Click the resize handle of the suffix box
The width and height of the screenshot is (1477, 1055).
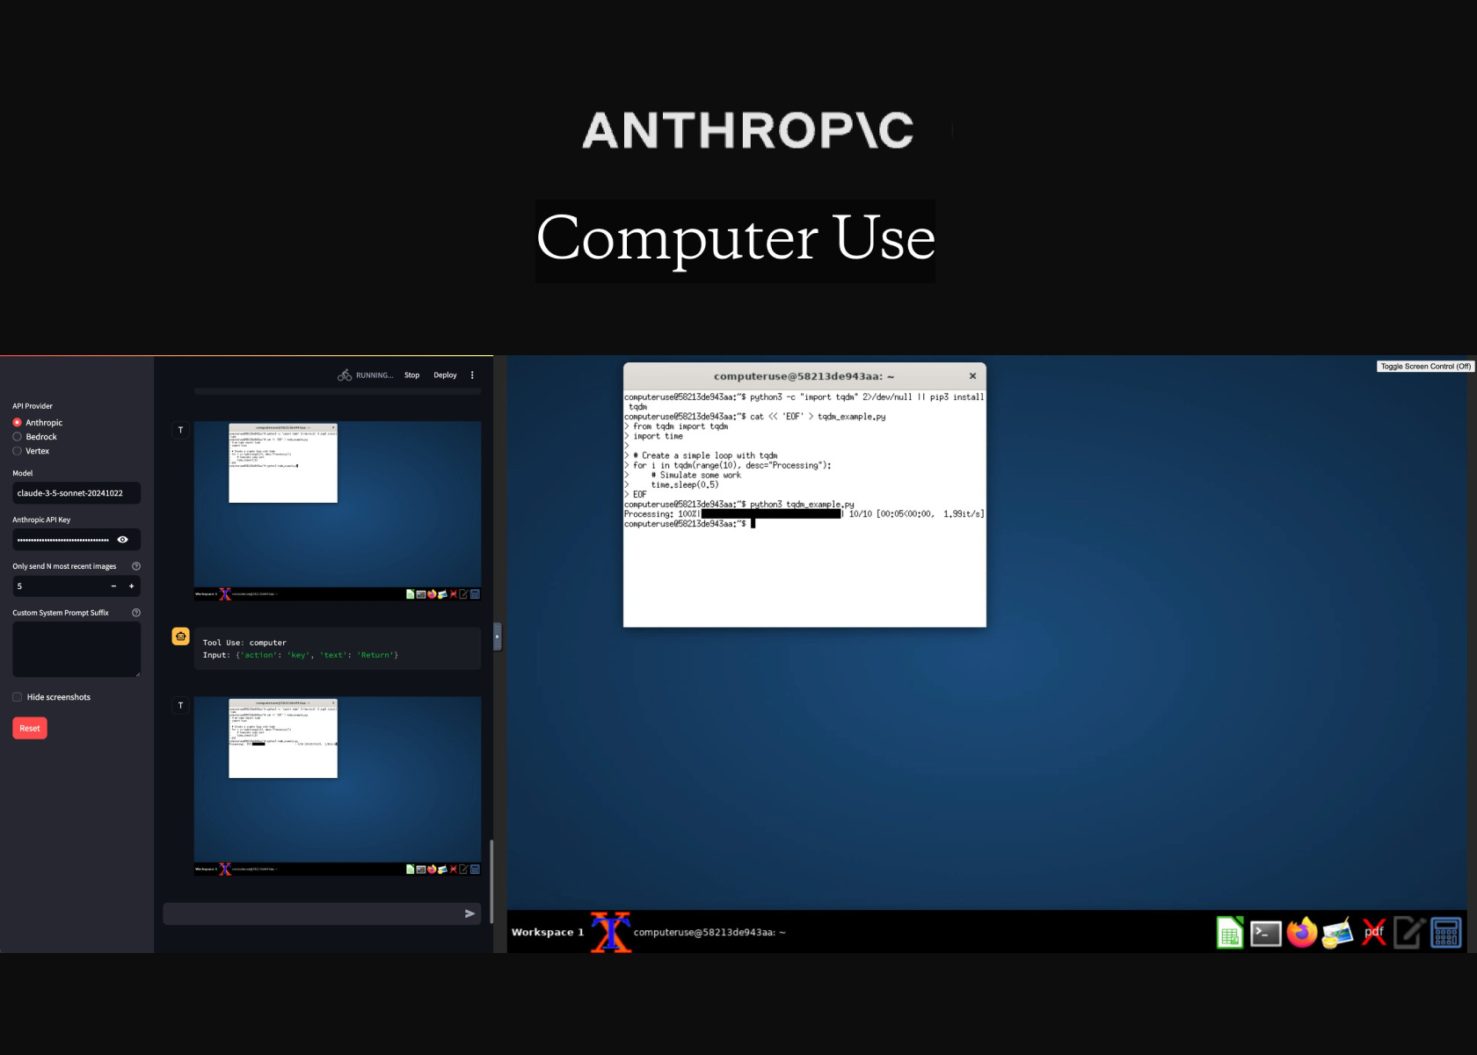pyautogui.click(x=137, y=674)
